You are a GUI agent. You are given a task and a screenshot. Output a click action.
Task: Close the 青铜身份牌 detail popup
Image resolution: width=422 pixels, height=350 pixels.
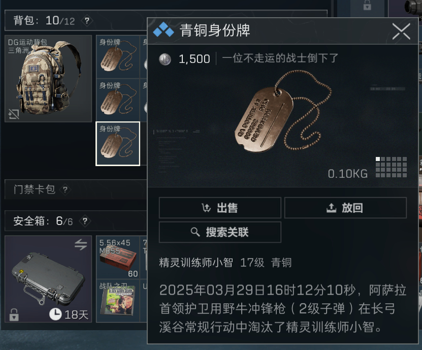point(401,31)
